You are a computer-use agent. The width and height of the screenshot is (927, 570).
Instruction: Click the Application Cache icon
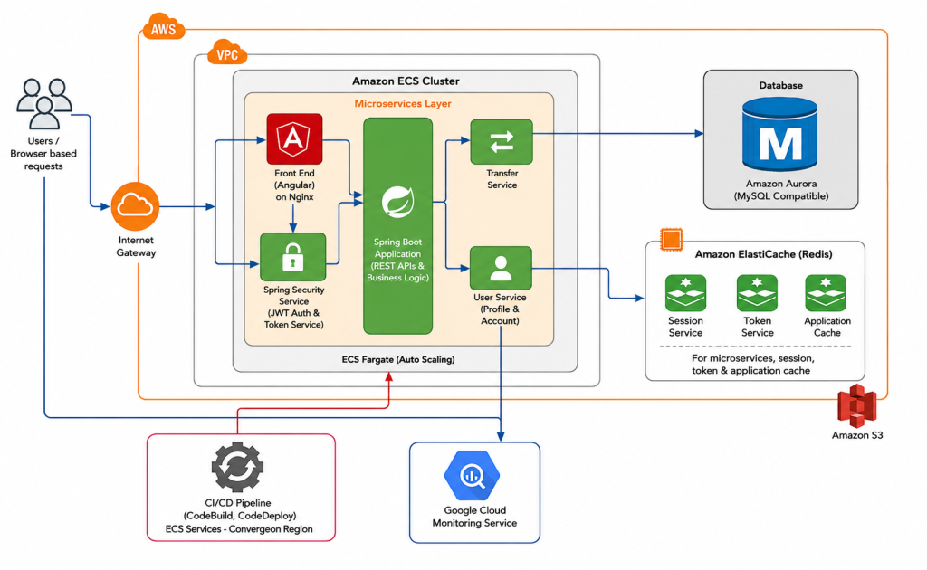(826, 293)
